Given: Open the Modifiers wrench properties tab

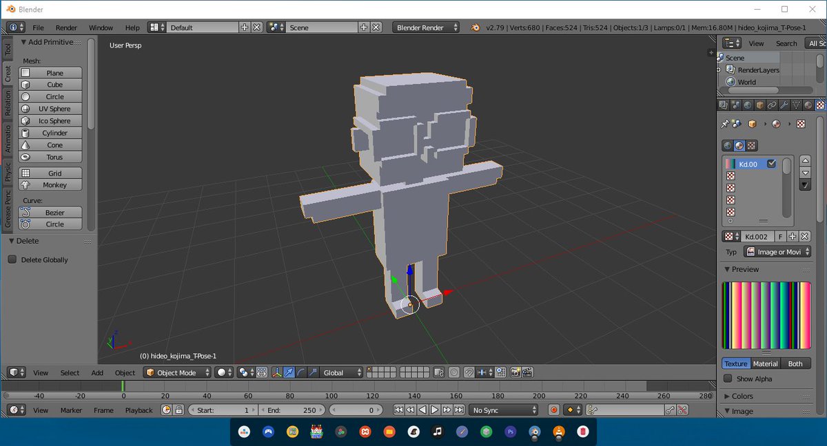Looking at the screenshot, I should click(x=784, y=105).
